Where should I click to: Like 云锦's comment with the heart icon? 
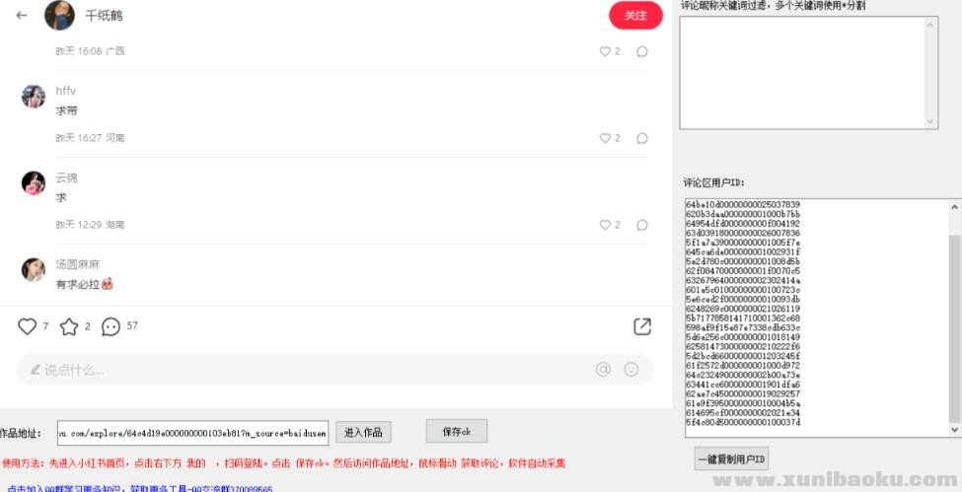point(605,225)
